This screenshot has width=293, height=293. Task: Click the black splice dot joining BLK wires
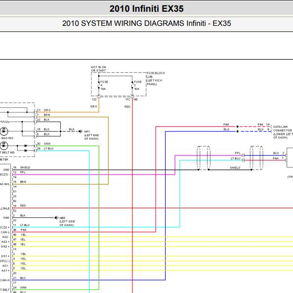coord(61,131)
